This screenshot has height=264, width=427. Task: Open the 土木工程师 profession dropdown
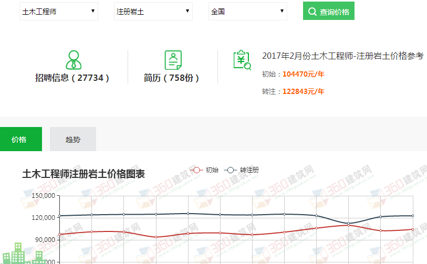point(59,11)
